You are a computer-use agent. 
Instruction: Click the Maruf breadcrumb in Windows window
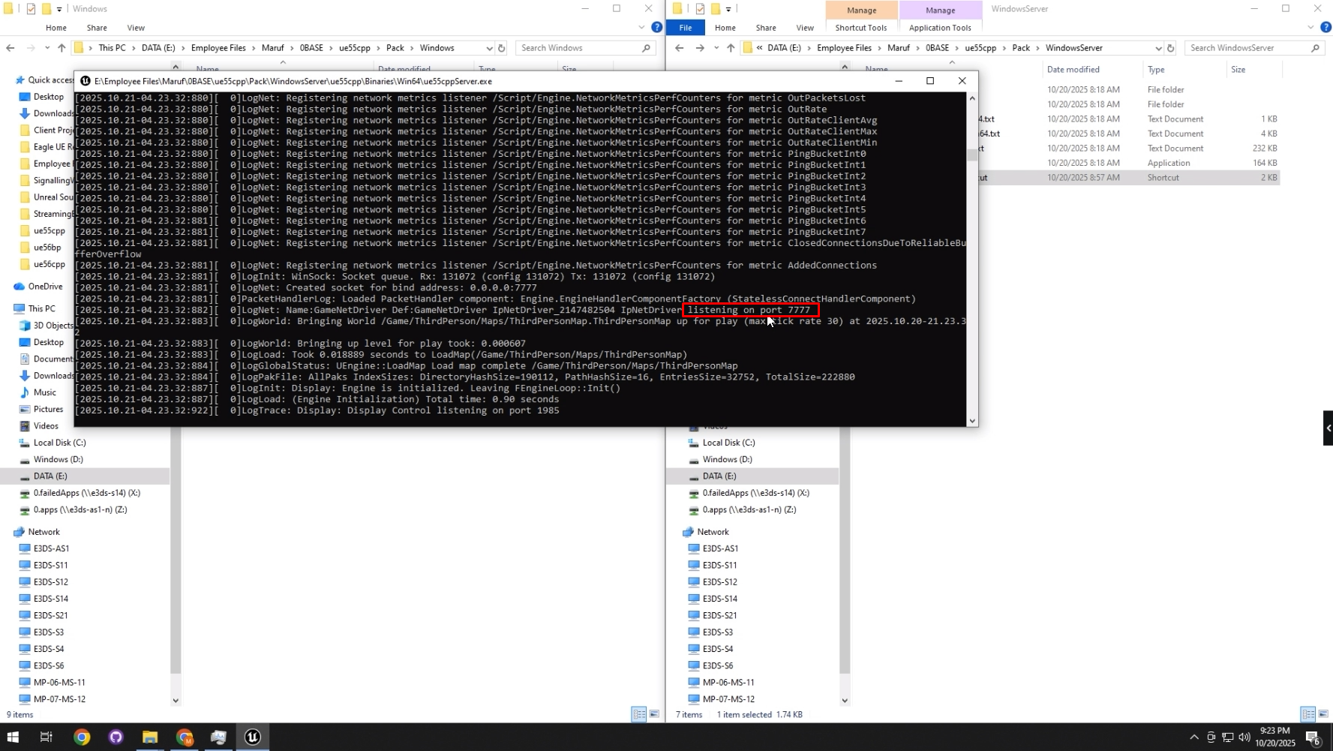point(273,48)
